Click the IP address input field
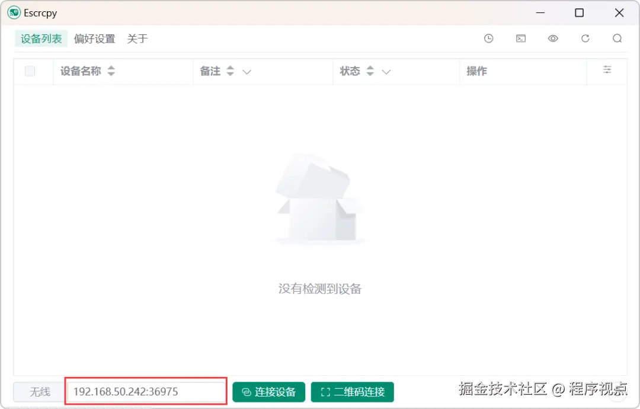640x409 pixels. [145, 391]
